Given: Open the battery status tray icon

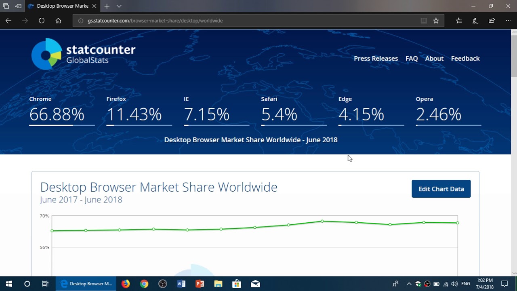Looking at the screenshot, I should (x=437, y=284).
